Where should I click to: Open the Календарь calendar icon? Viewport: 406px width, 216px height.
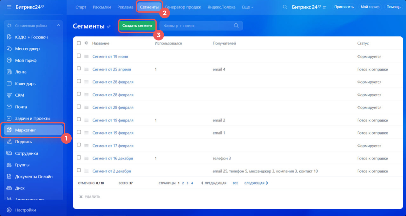coord(9,84)
